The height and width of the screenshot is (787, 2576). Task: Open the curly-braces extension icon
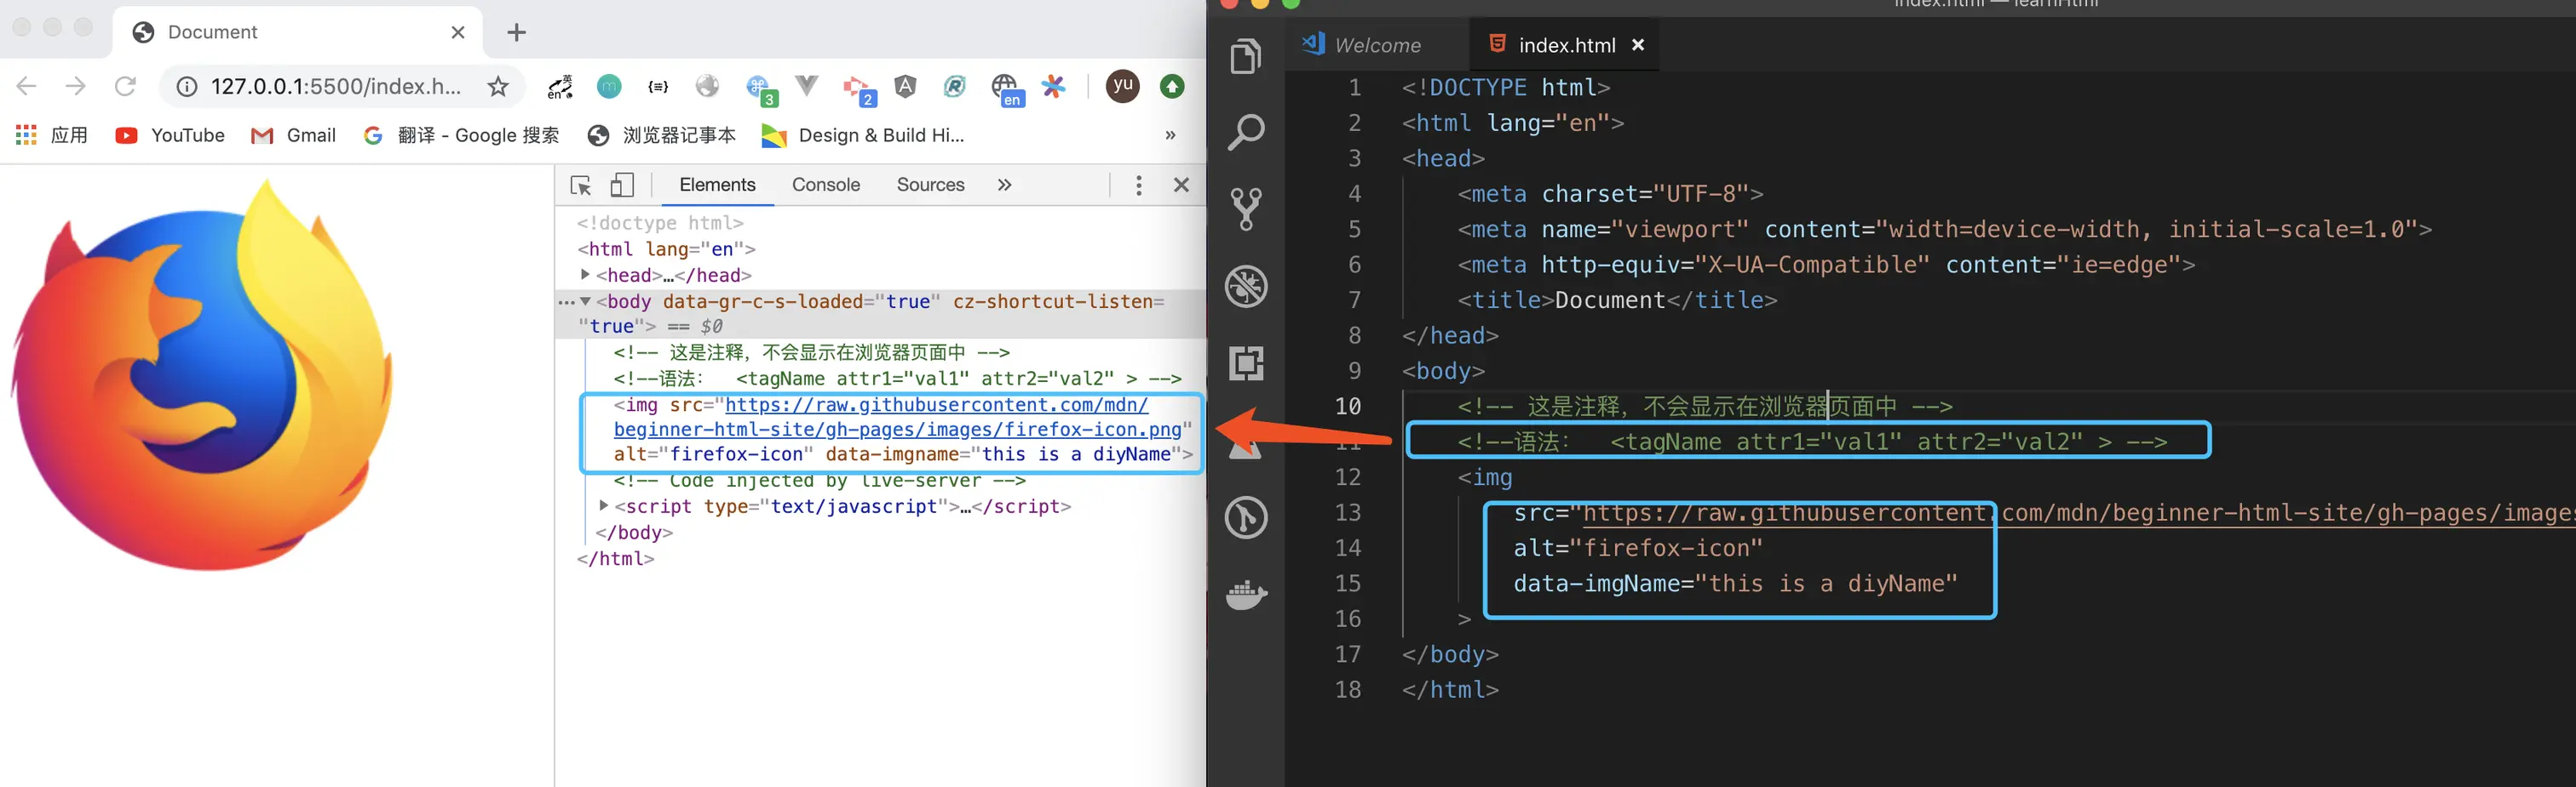coord(658,87)
